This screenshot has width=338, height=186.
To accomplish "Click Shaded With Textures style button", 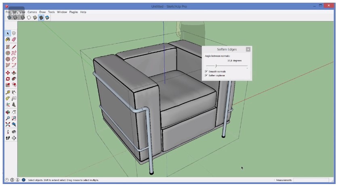I will [41, 18].
